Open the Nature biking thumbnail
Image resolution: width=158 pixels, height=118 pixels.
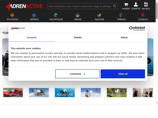coord(117,93)
